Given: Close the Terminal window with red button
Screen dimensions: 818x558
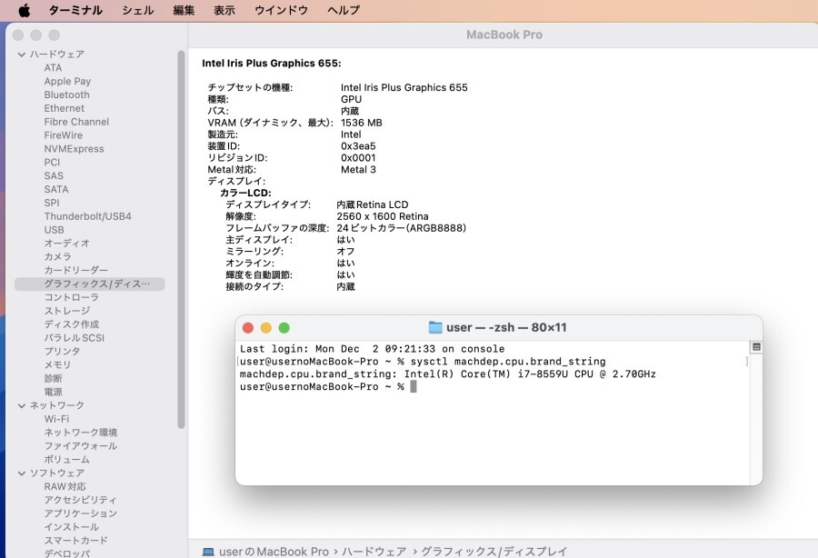Looking at the screenshot, I should click(248, 328).
